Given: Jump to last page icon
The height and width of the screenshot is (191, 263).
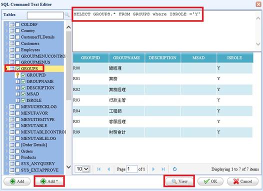Looking at the screenshot, I should click(163, 169).
